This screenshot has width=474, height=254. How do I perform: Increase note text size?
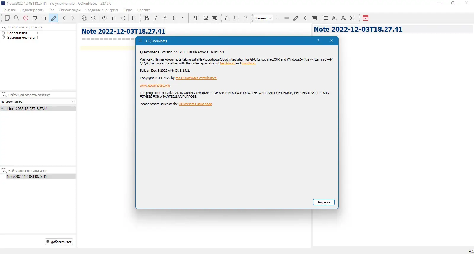pyautogui.click(x=334, y=18)
